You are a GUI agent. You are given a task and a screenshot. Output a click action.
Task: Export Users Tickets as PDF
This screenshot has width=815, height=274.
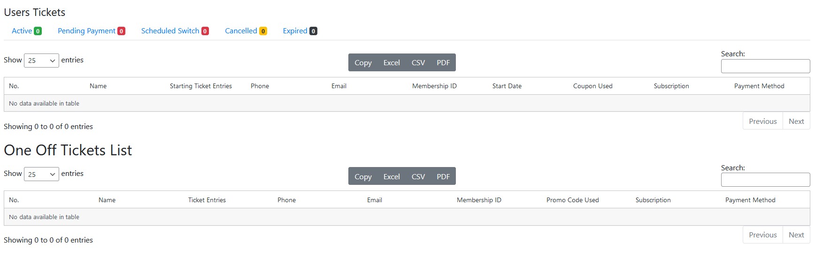click(443, 63)
